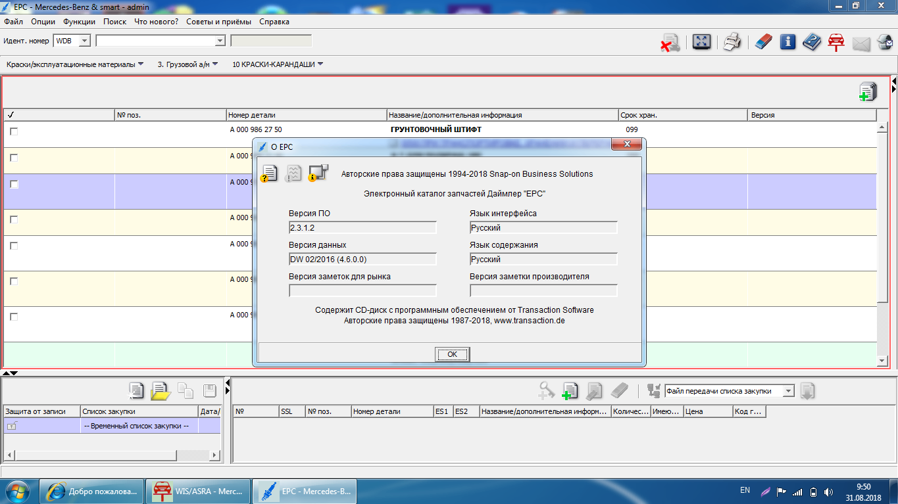The height and width of the screenshot is (504, 898).
Task: Click the horizontal scrollbar thumb in the shopping list panel
Action: pos(96,455)
